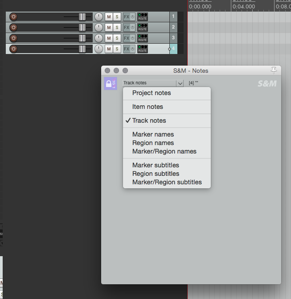Choose Project notes from list
Screen dimensions: 291x299
[x=167, y=93]
